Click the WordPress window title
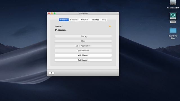Image resolution: width=180 pixels, height=101 pixels. [83, 13]
